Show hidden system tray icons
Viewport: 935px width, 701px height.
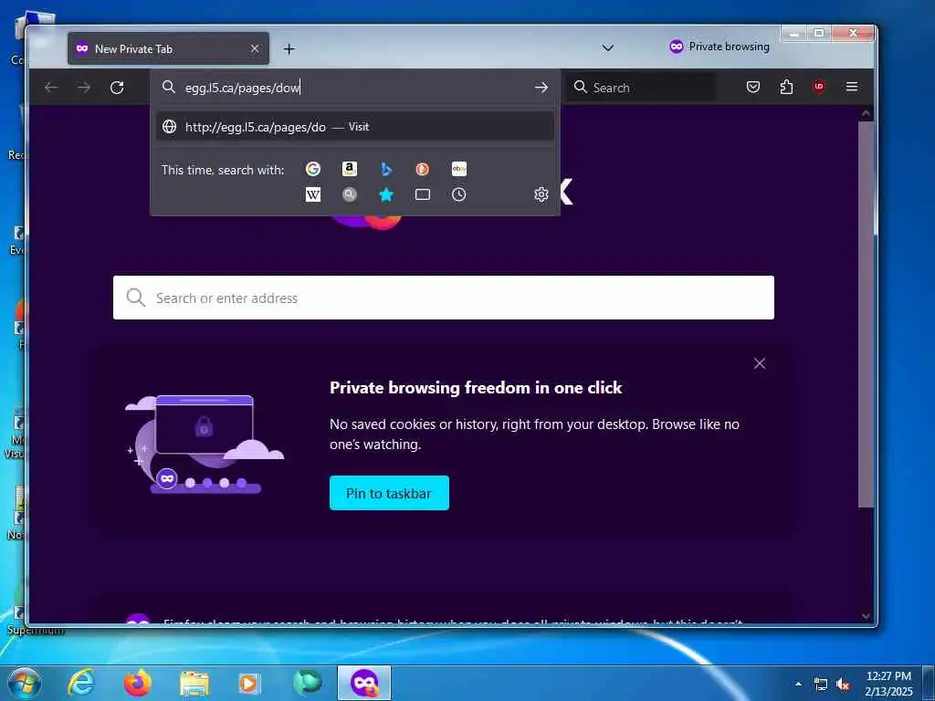point(798,684)
